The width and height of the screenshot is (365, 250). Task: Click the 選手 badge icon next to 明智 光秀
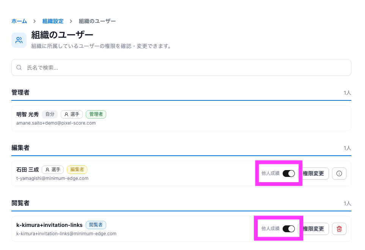(66, 114)
